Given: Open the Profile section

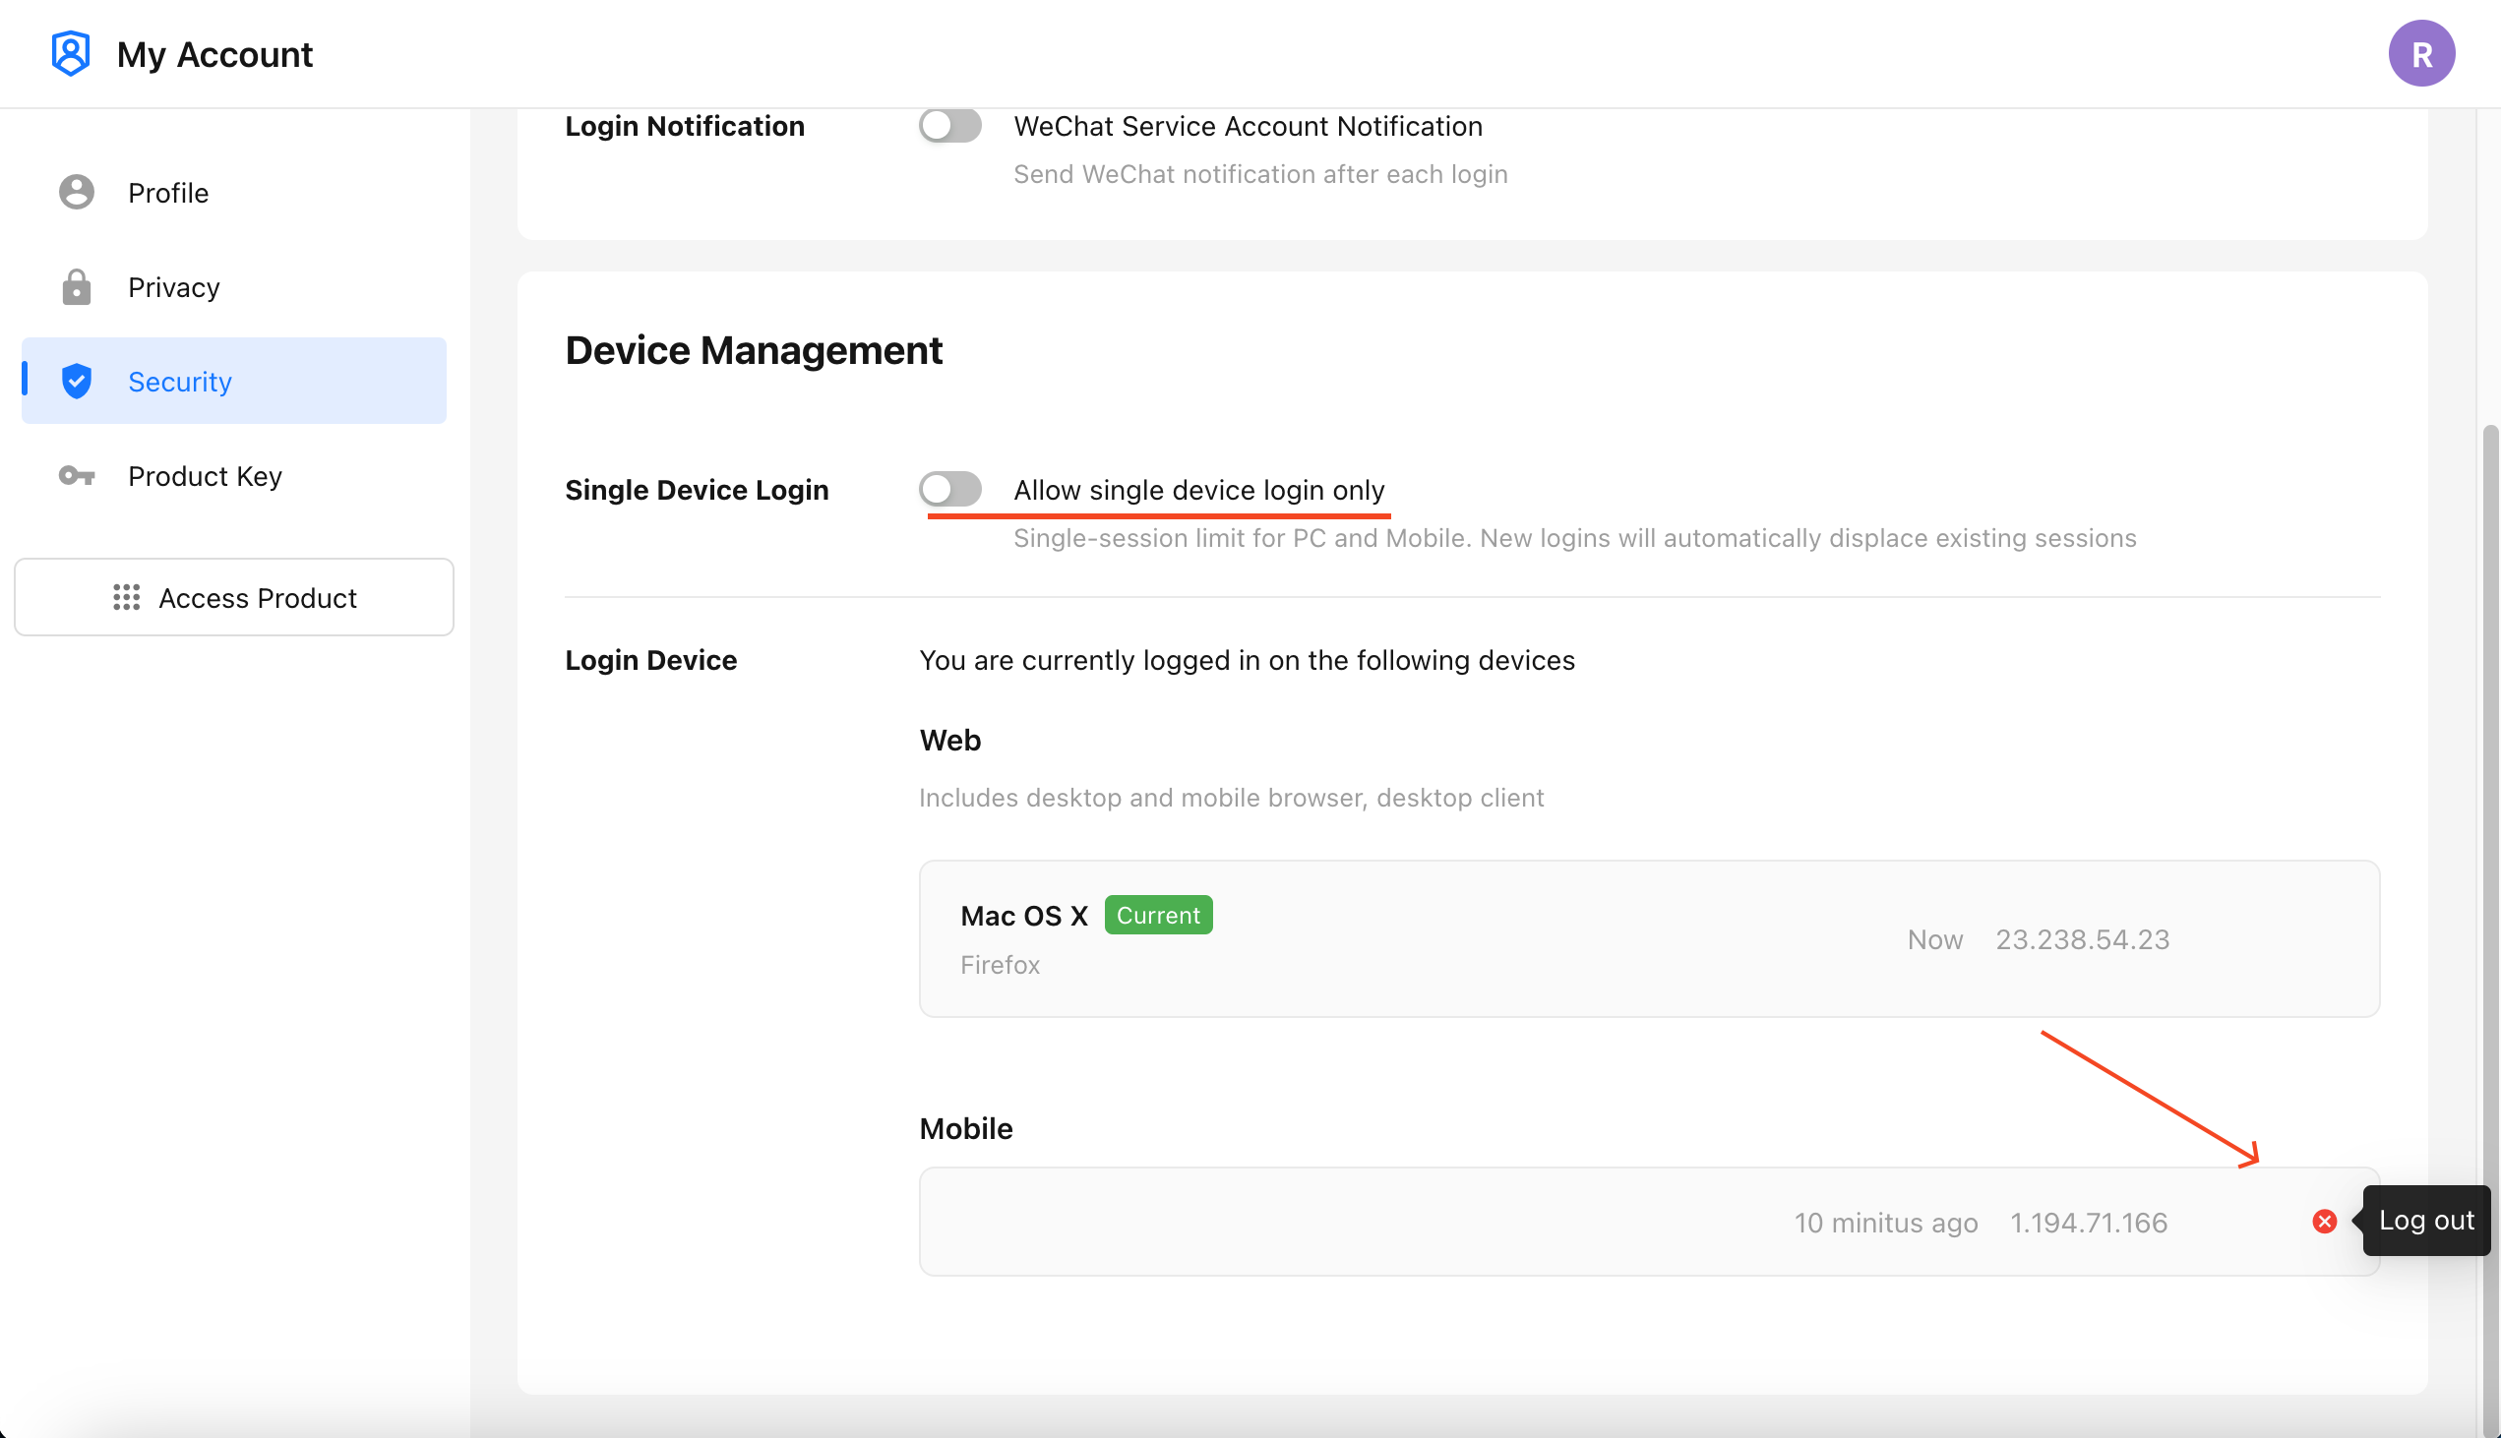Looking at the screenshot, I should (234, 192).
